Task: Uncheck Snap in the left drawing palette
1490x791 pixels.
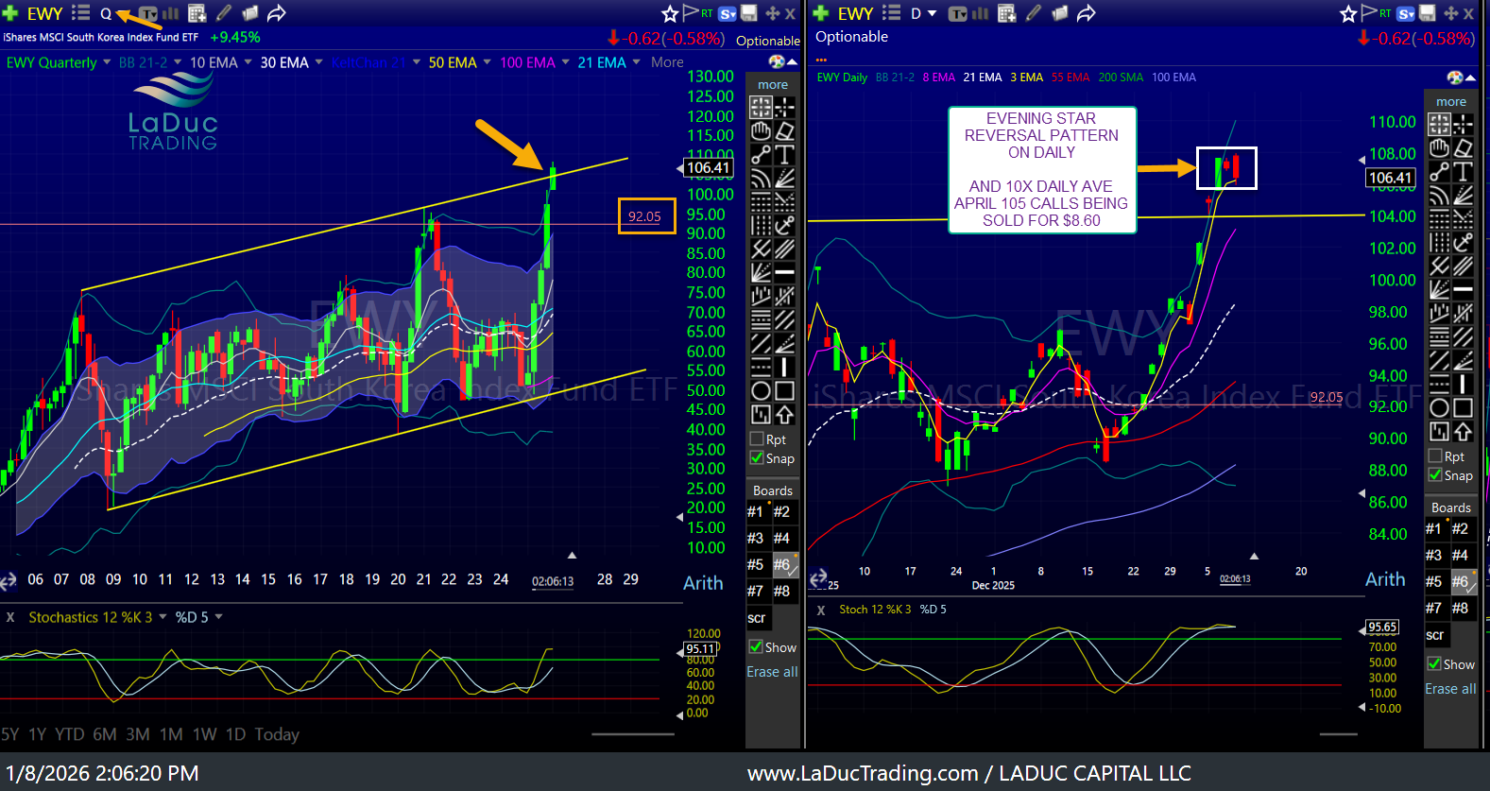Action: click(x=757, y=457)
